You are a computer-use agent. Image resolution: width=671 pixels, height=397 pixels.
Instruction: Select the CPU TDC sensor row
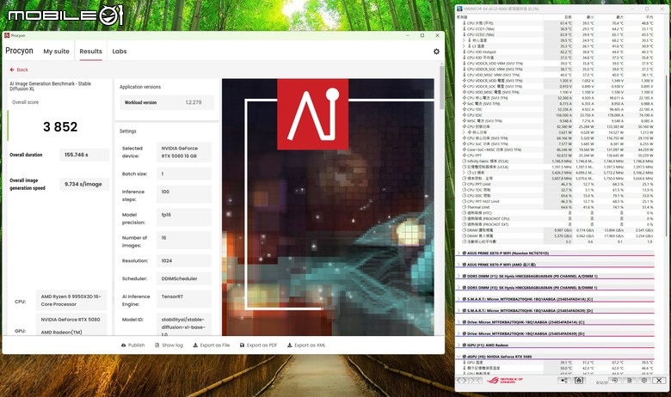point(556,109)
